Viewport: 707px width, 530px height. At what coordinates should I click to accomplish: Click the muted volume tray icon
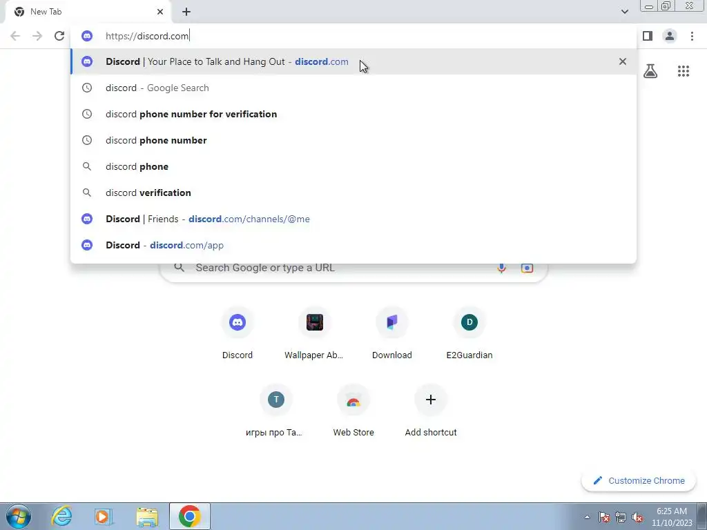tap(637, 517)
